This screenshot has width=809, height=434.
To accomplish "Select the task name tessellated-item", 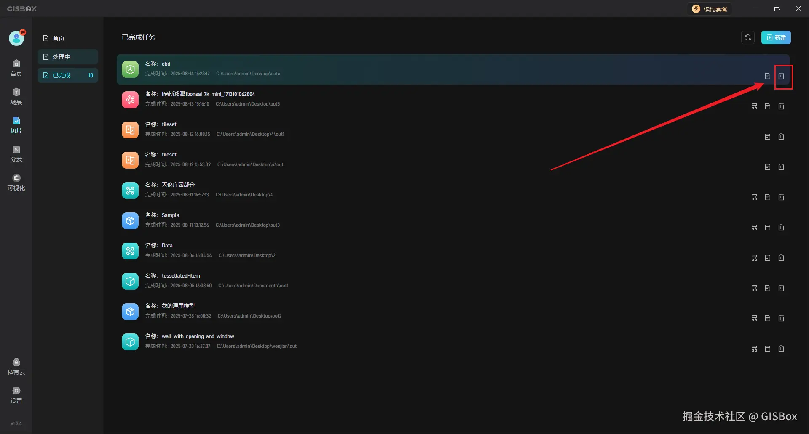I will [181, 276].
